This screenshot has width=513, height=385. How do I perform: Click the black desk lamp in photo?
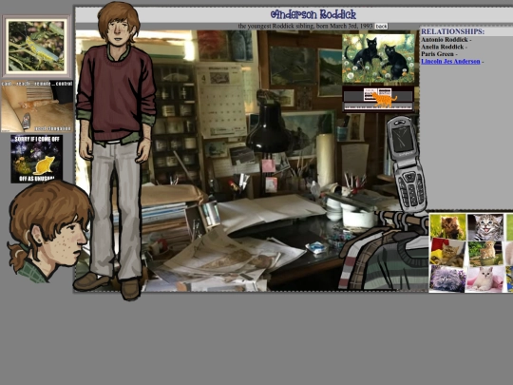coord(269,127)
